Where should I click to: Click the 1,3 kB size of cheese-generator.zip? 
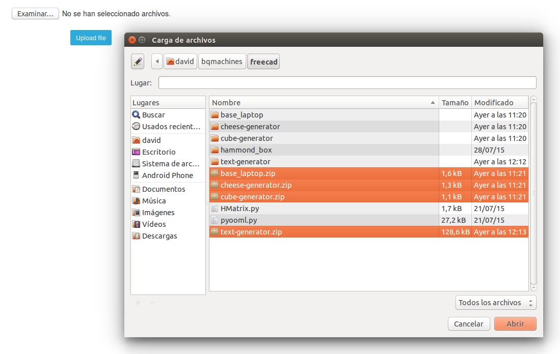(451, 185)
